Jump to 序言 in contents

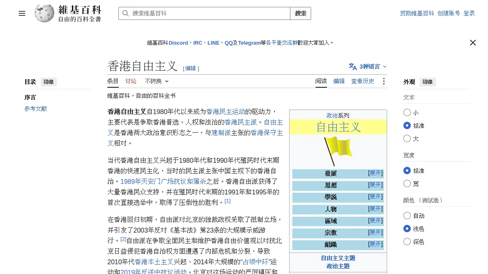tap(30, 97)
